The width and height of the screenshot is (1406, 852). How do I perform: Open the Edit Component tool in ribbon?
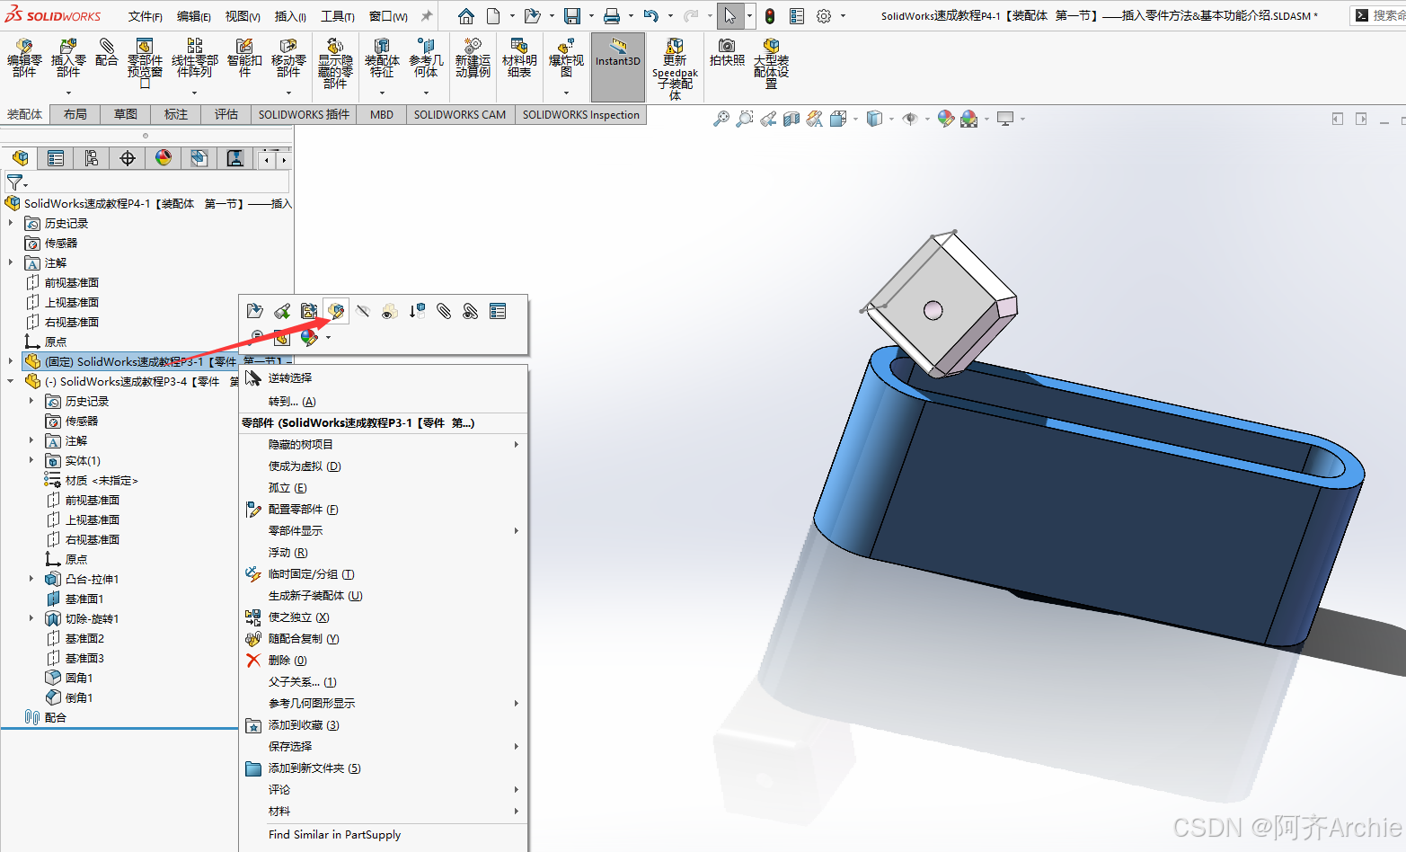24,58
